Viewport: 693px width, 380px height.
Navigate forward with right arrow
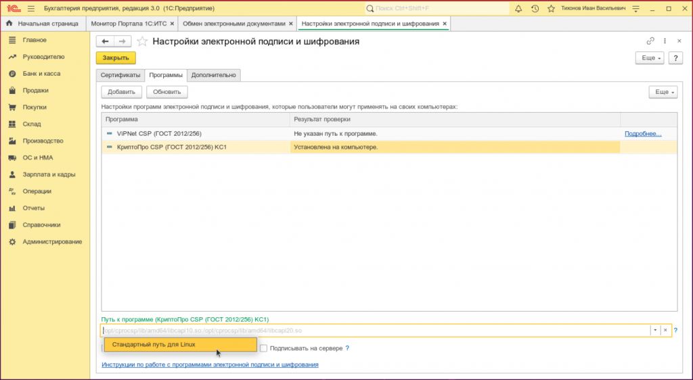[122, 41]
